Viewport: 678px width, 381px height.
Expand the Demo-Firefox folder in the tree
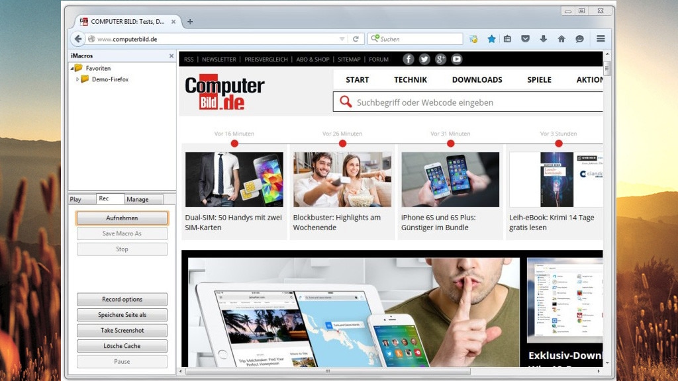coord(77,79)
